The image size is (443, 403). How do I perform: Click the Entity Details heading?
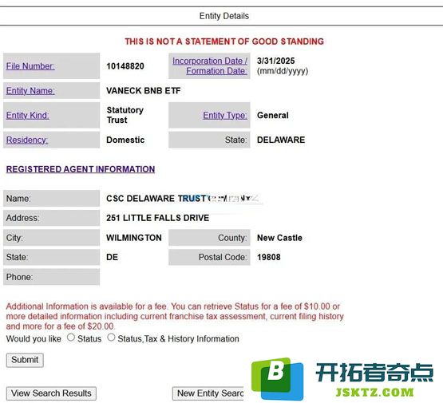224,16
